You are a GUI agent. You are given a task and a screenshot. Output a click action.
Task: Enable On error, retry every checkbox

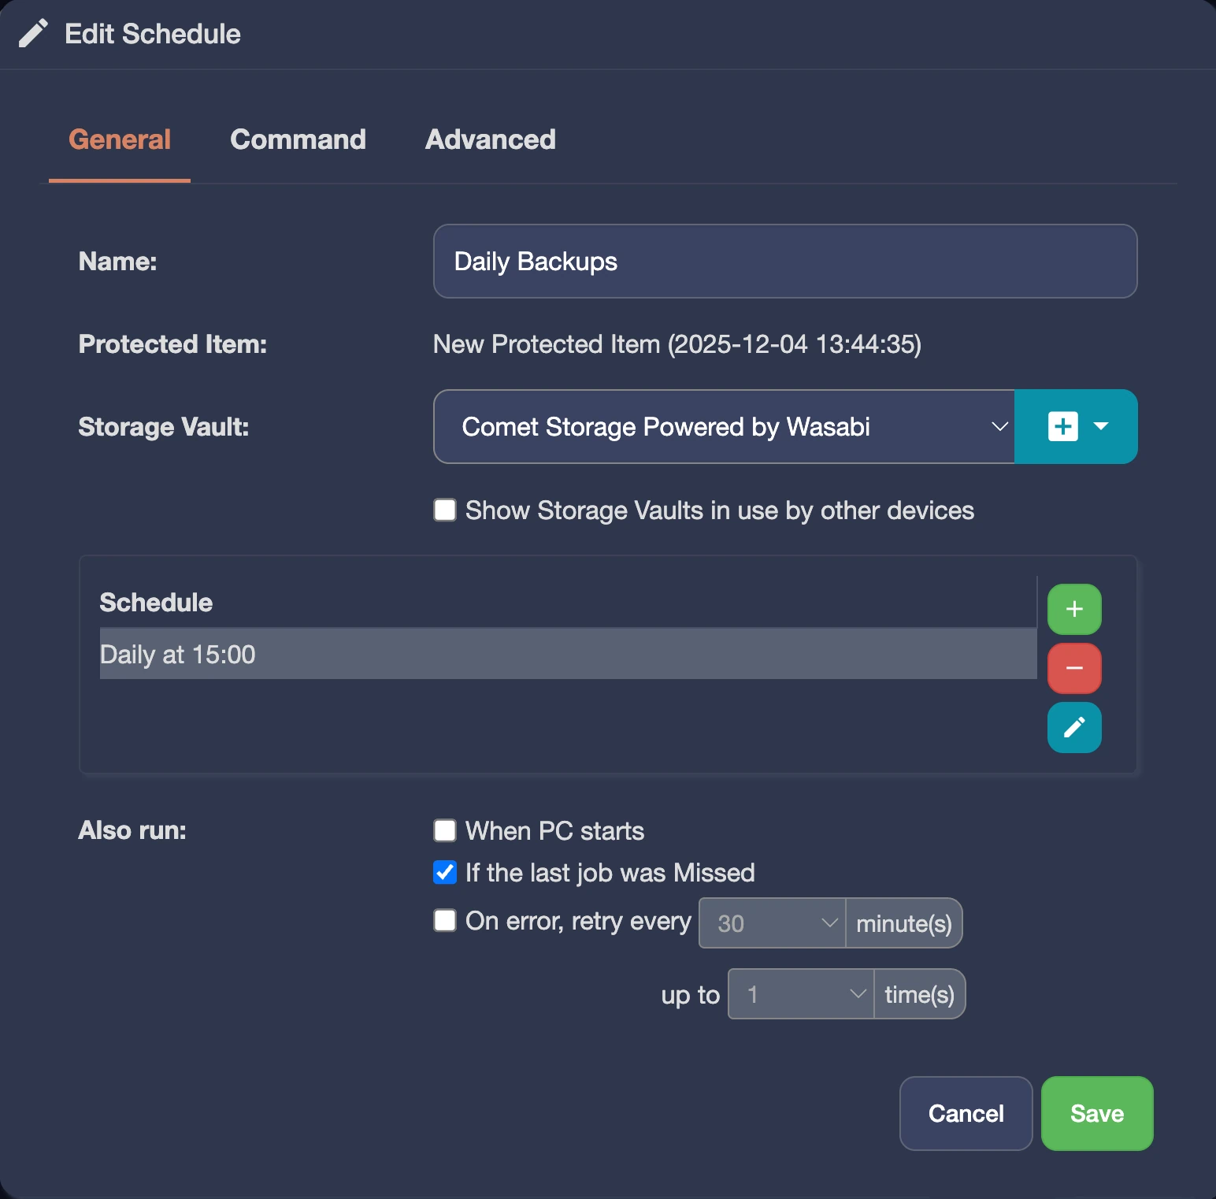click(x=445, y=920)
